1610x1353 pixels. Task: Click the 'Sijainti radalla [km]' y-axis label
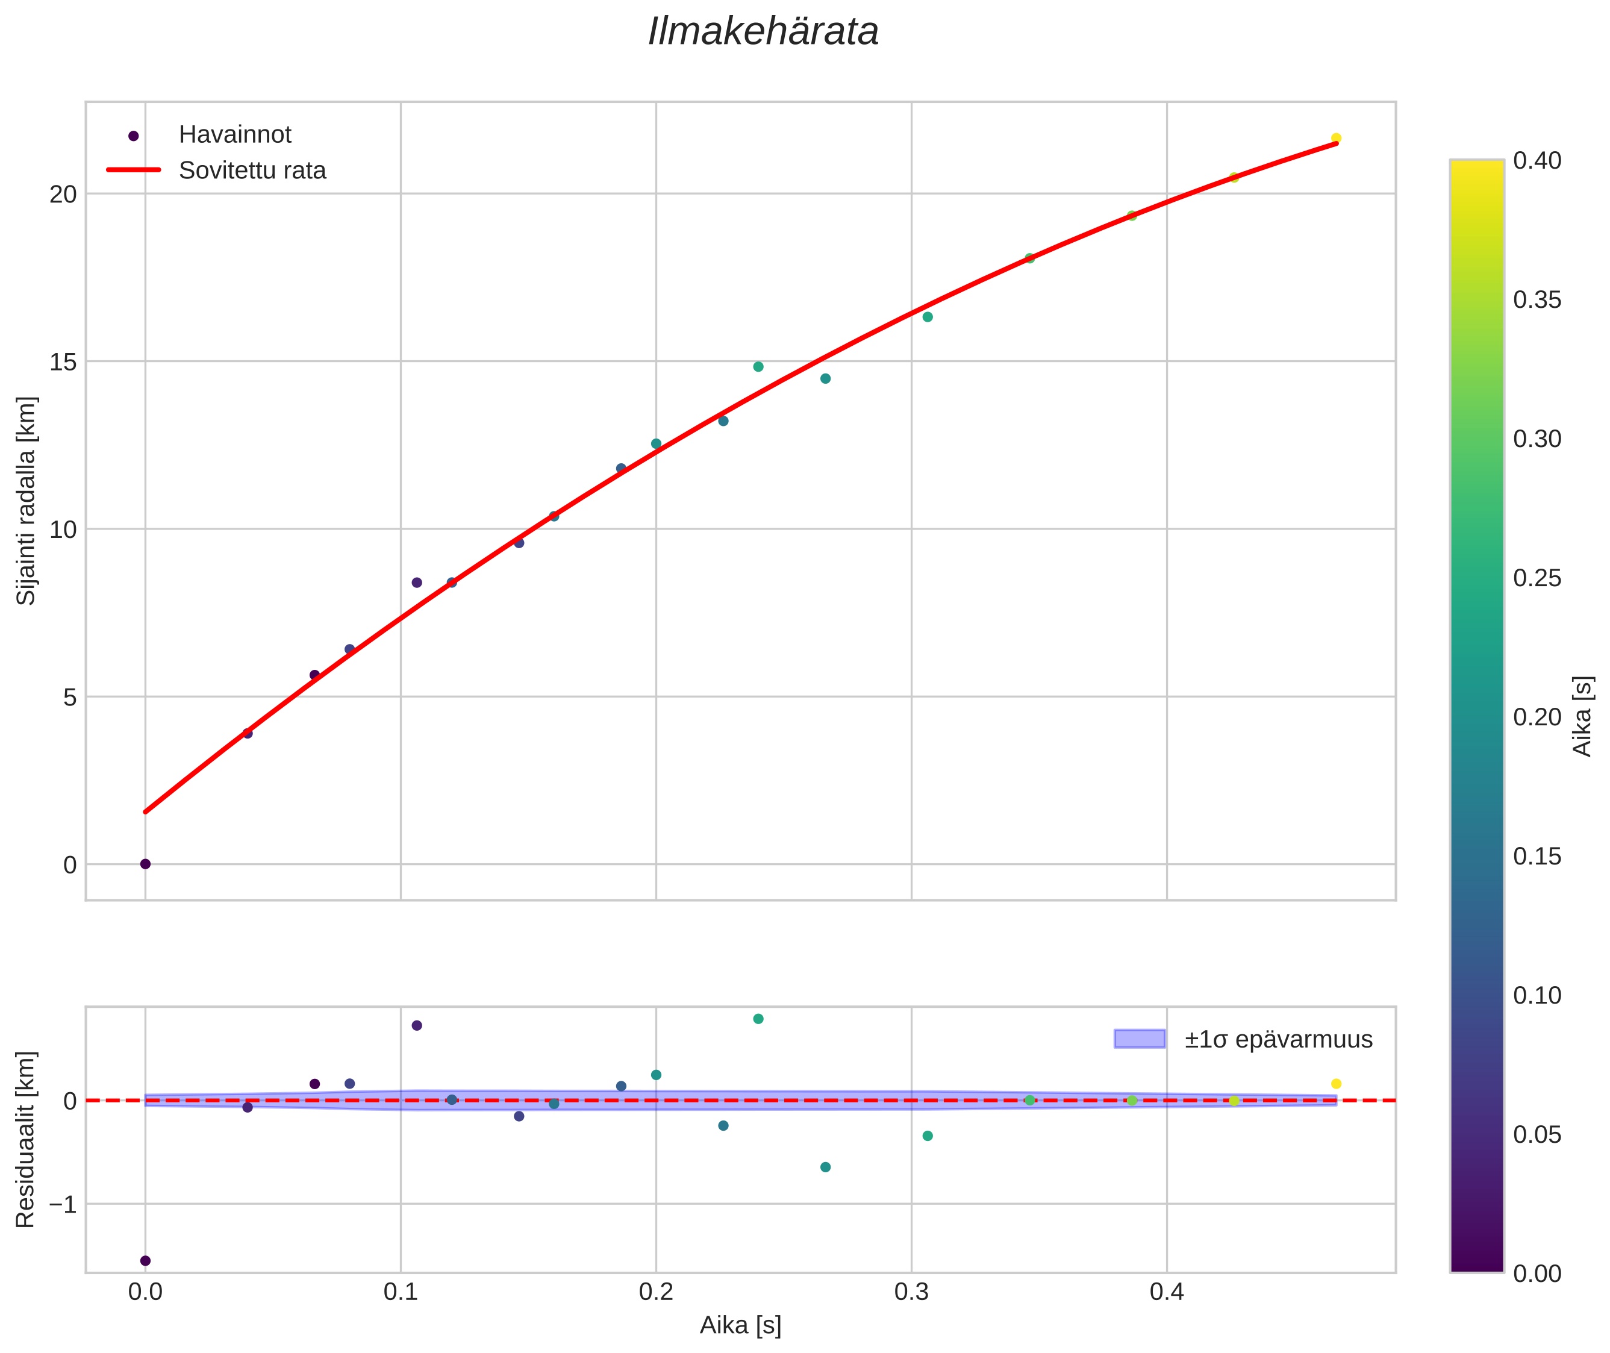coord(26,500)
